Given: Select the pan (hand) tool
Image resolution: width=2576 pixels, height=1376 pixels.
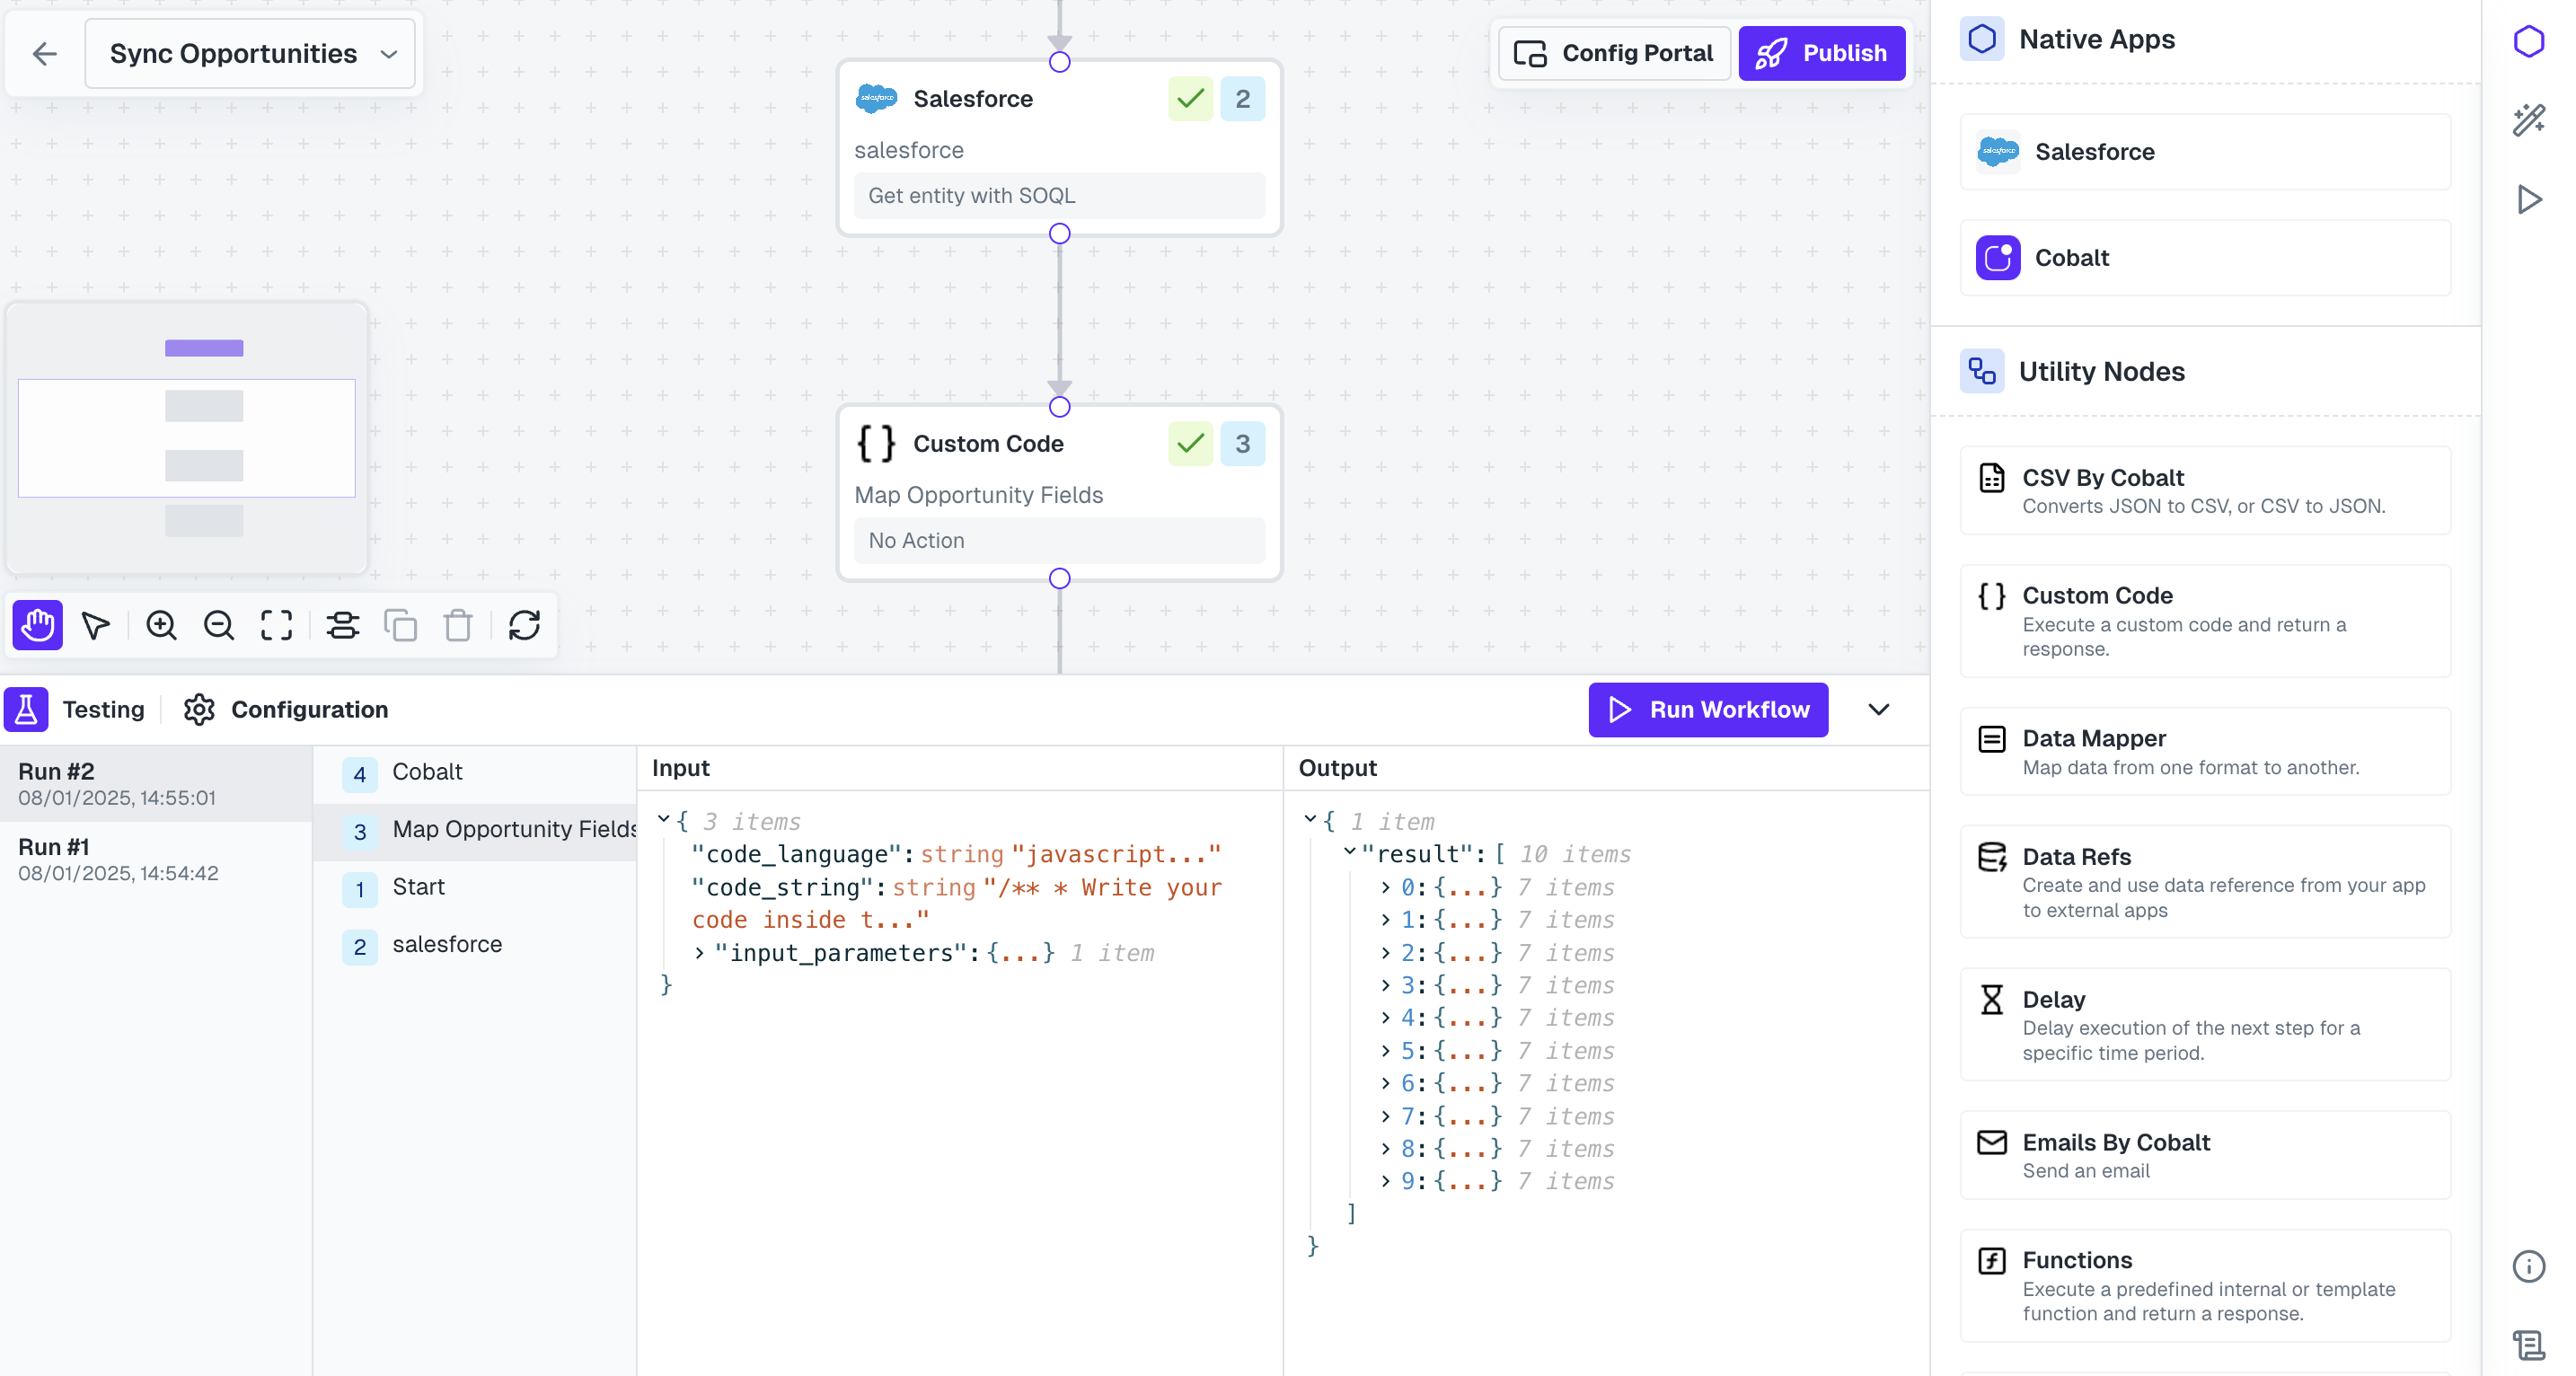Looking at the screenshot, I should (37, 625).
